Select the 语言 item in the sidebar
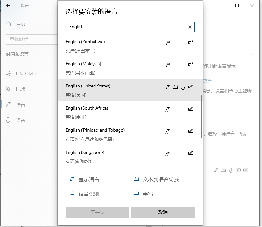This screenshot has width=262, height=227. pos(20,104)
